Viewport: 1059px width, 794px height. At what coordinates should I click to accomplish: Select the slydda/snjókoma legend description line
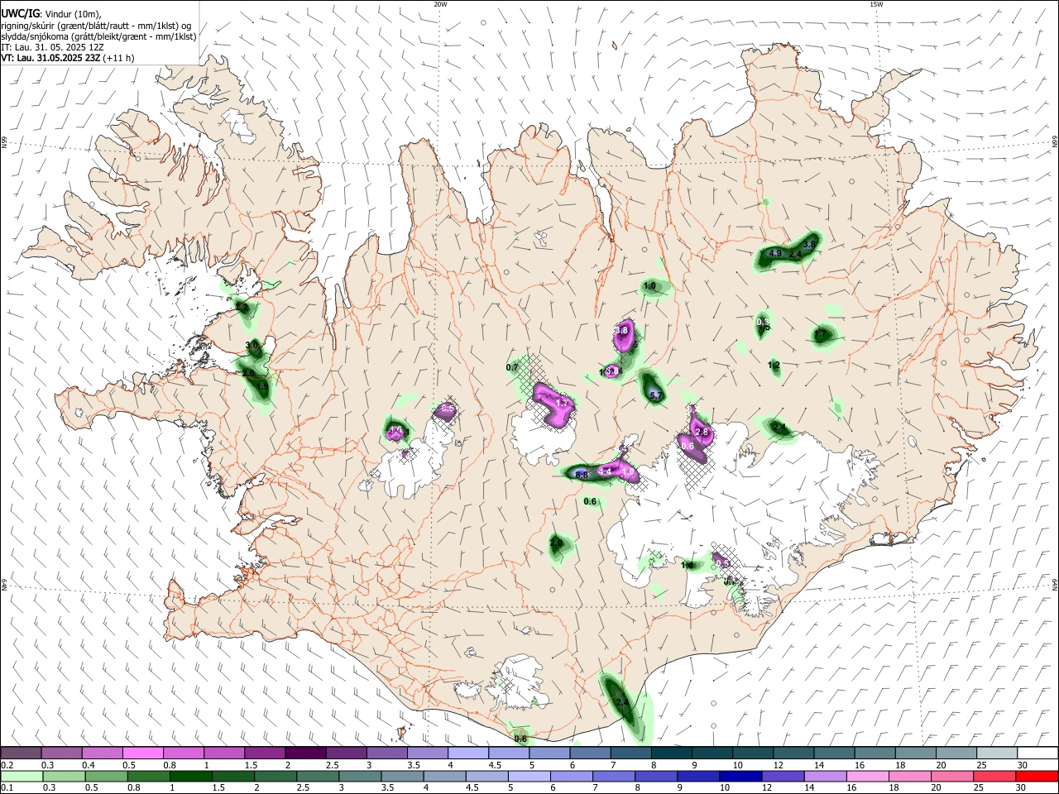[x=98, y=36]
